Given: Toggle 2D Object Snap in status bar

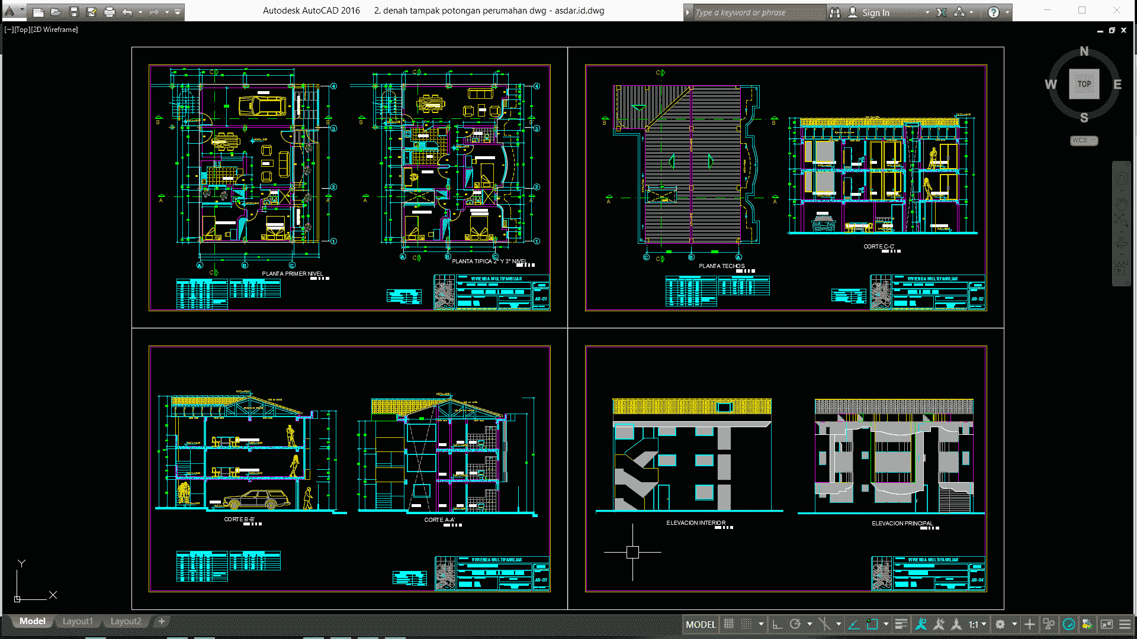Looking at the screenshot, I should pos(872,624).
